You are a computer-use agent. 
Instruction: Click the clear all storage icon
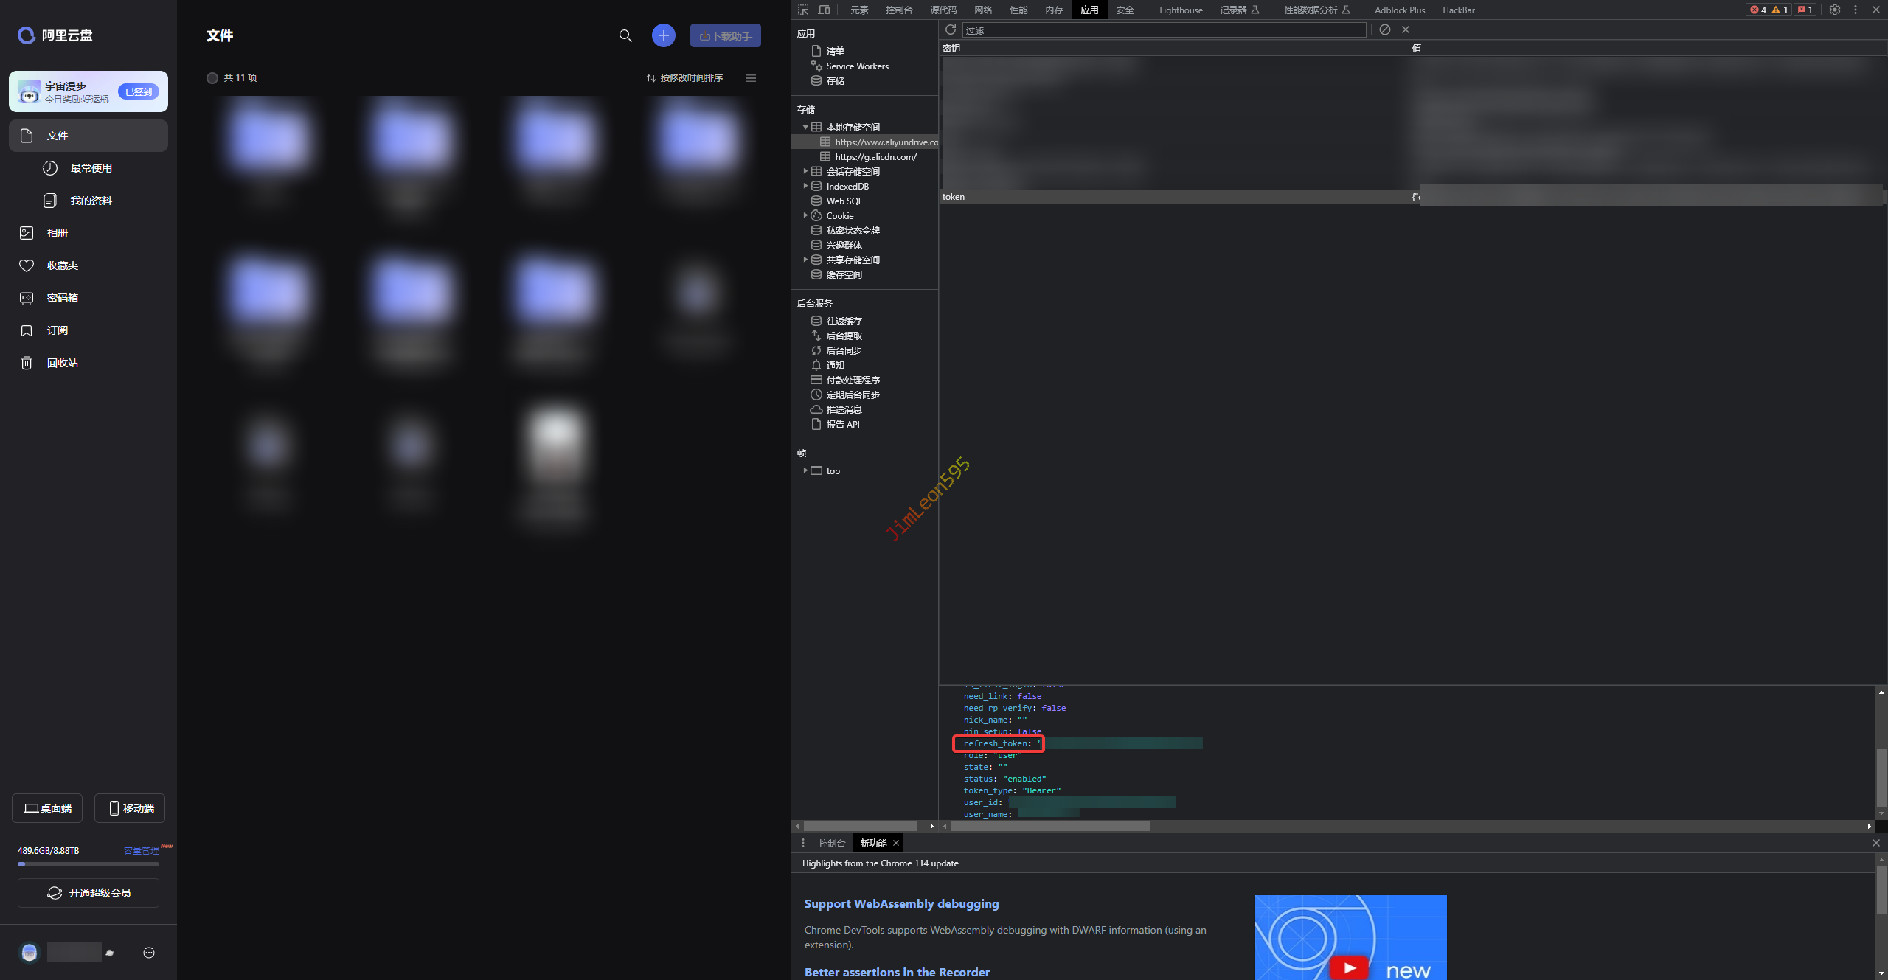coord(1385,29)
